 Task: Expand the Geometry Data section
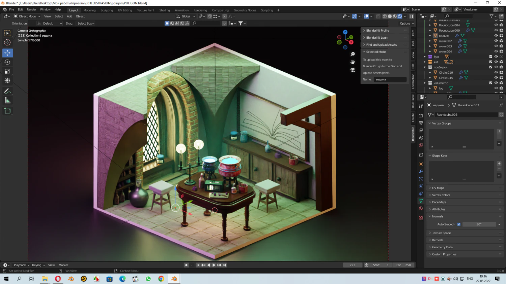465,247
